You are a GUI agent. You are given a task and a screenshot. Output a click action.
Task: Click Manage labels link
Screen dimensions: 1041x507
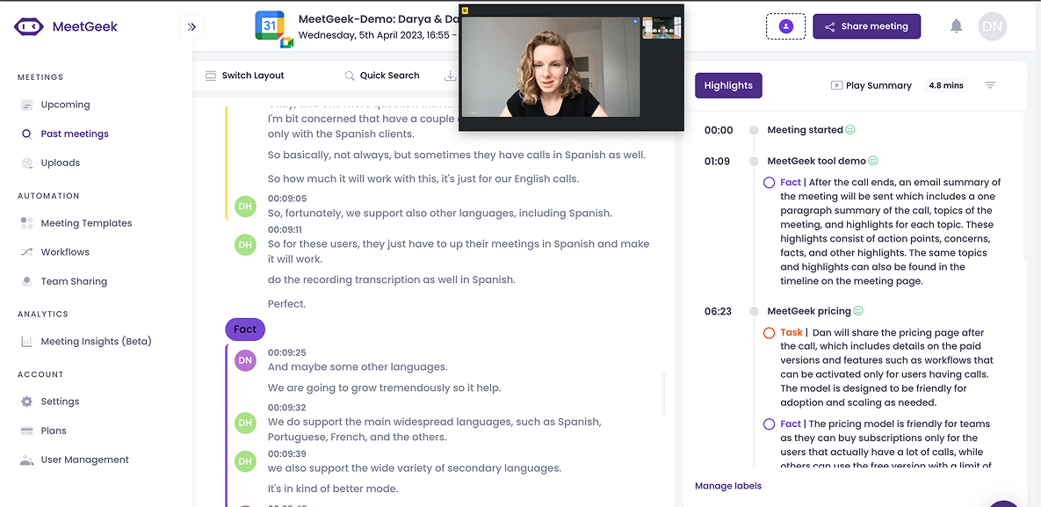click(728, 486)
